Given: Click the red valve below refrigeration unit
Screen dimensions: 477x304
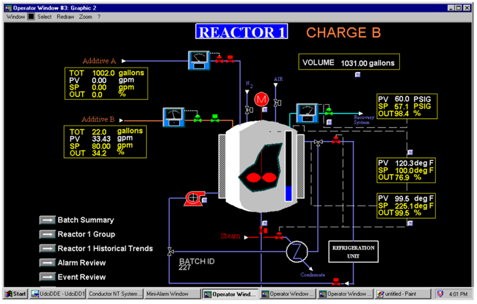Looking at the screenshot, I should point(336,282).
